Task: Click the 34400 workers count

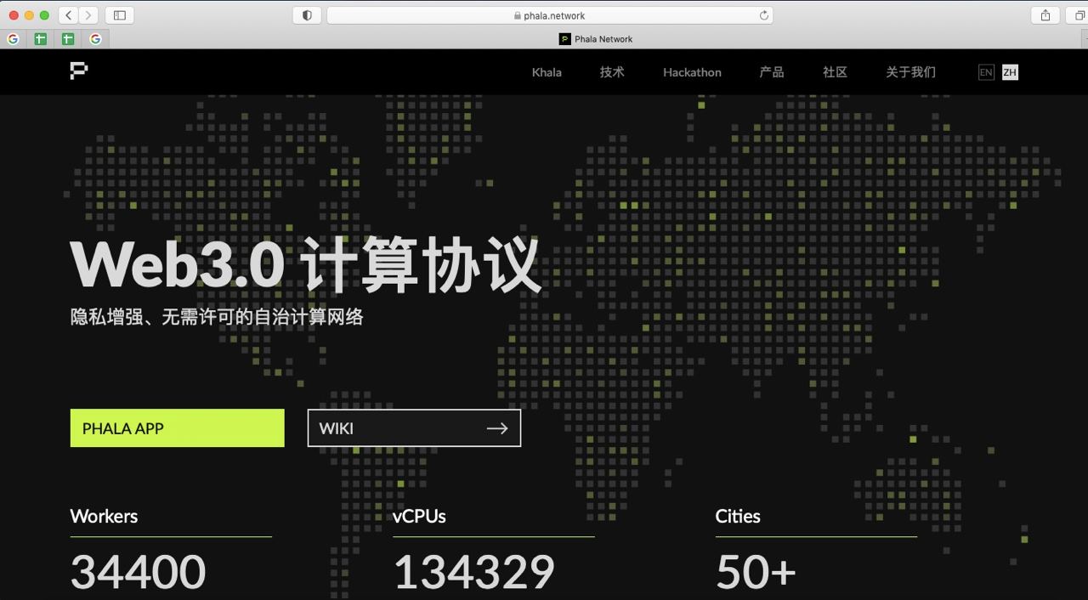Action: tap(138, 571)
